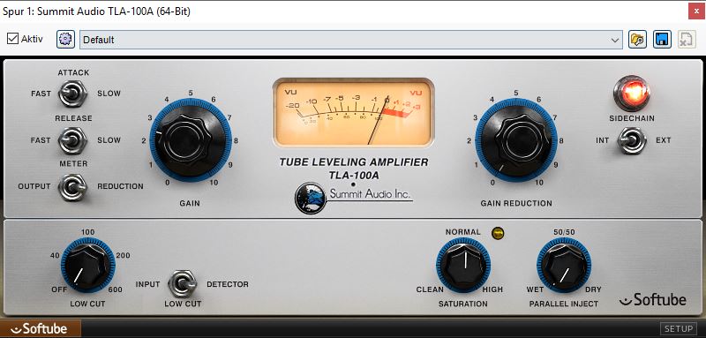This screenshot has height=338, width=706.
Task: Click the Saturation knob
Action: coord(463,266)
